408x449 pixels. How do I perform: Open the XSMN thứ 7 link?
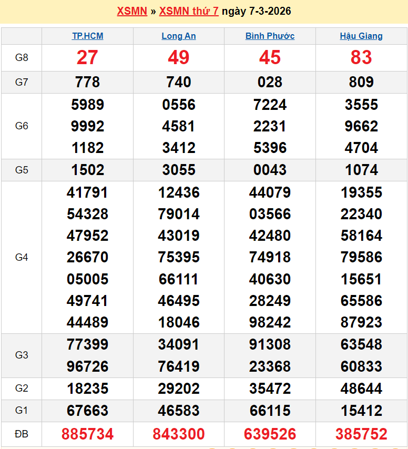(189, 11)
